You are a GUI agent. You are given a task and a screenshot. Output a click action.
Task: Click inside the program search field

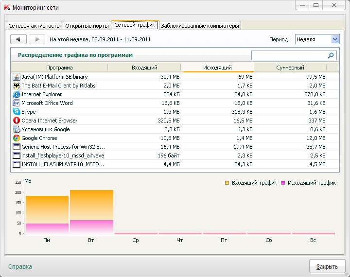pos(289,55)
